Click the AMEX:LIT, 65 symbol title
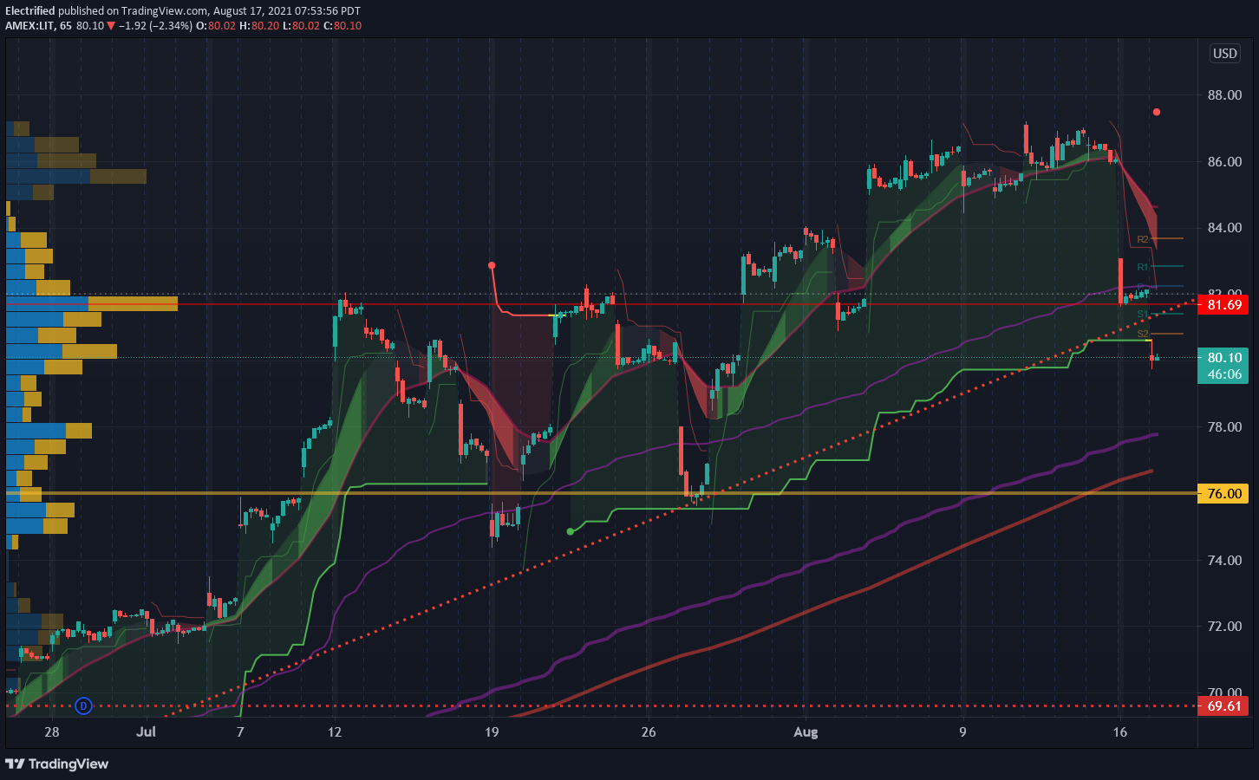The height and width of the screenshot is (780, 1259). [x=38, y=26]
